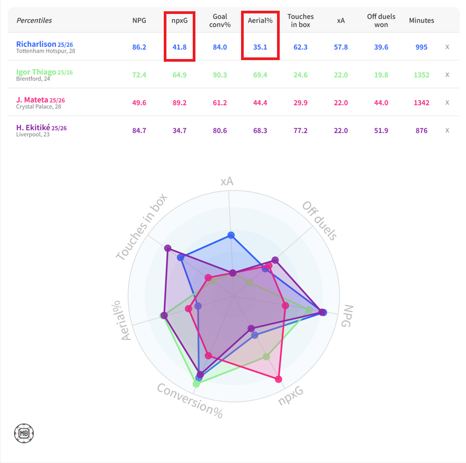
Task: Sort by Touches in box header
Action: click(x=300, y=20)
